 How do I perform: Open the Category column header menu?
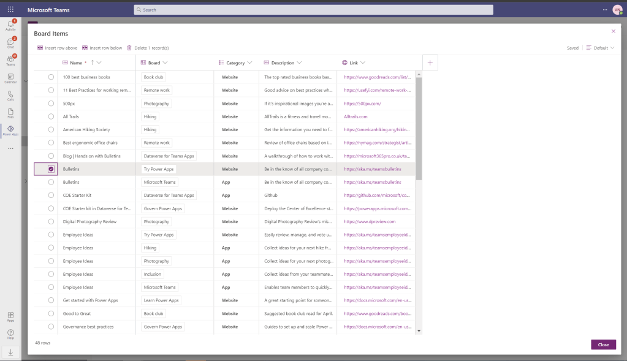(249, 63)
